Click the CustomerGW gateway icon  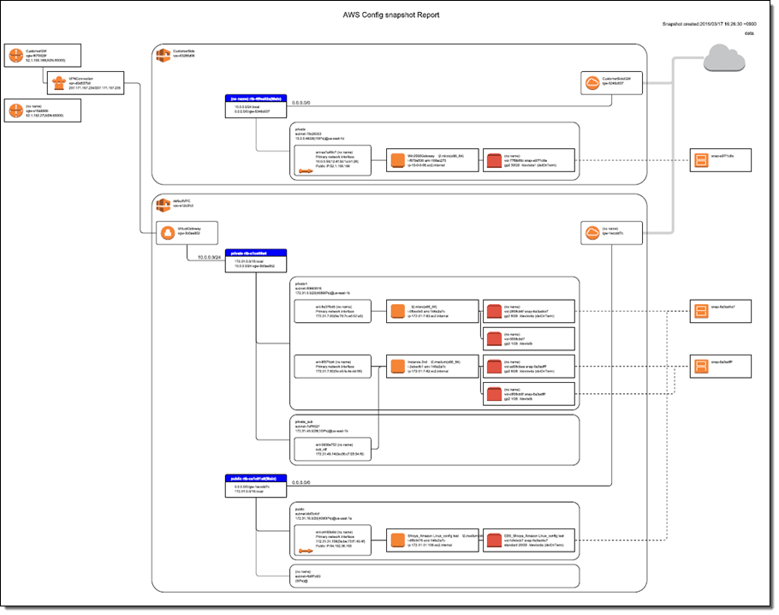(x=15, y=57)
